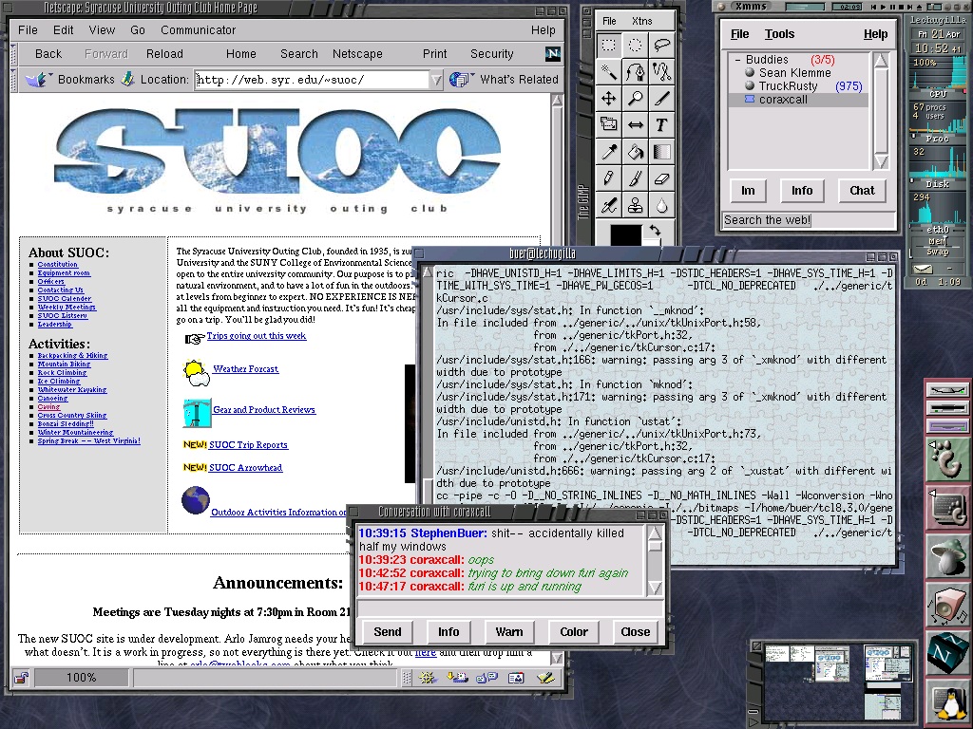
Task: Select the GIMP crop knife tool
Action: tap(661, 99)
